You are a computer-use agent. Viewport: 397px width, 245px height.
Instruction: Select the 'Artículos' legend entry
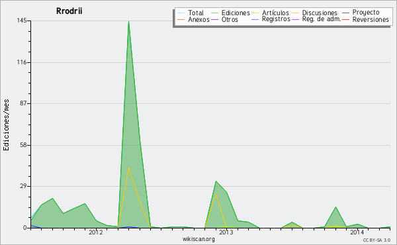275,13
